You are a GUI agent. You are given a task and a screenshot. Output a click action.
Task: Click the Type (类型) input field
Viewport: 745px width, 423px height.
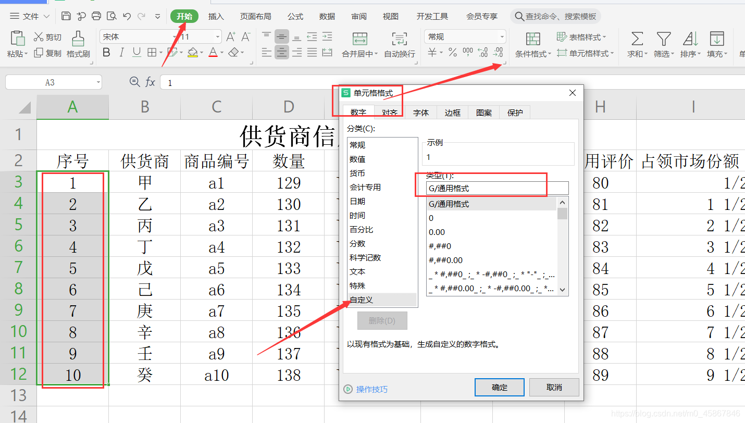(x=497, y=188)
